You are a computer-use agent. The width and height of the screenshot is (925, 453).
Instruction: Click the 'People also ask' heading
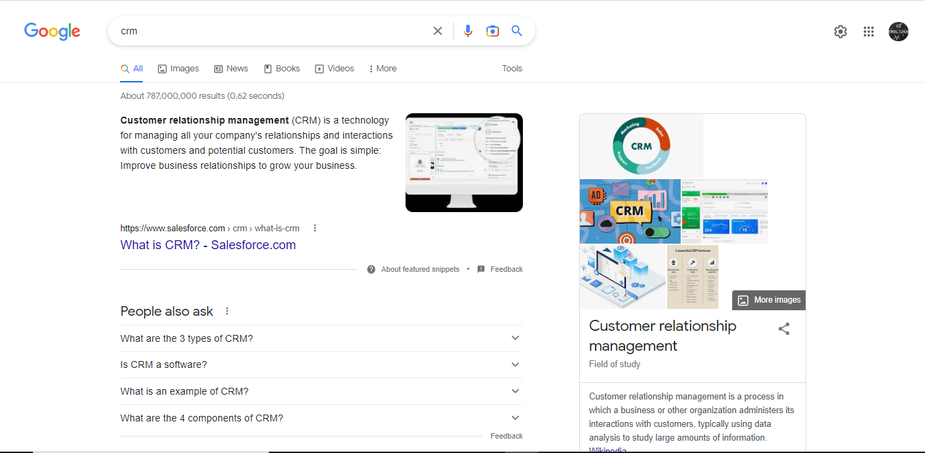tap(167, 311)
